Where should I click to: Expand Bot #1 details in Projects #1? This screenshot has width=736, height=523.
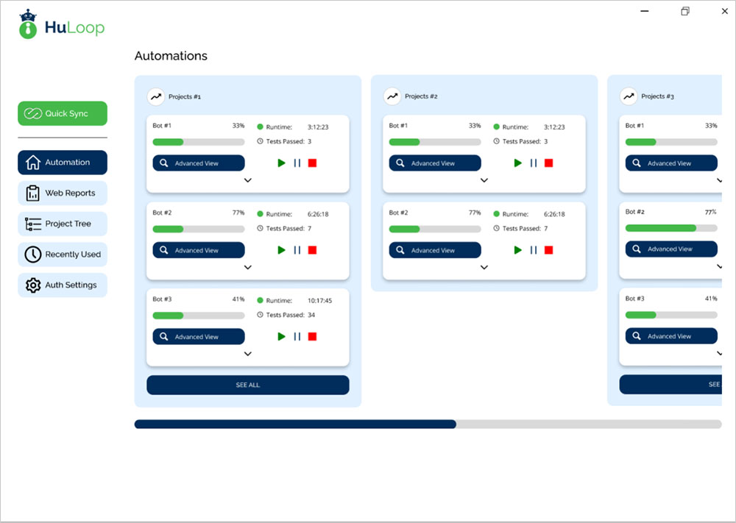click(x=248, y=179)
